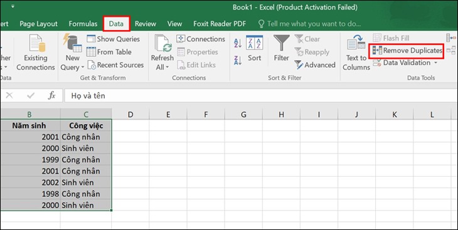Image resolution: width=458 pixels, height=230 pixels.
Task: Sort A to Z ascending icon
Action: (238, 43)
